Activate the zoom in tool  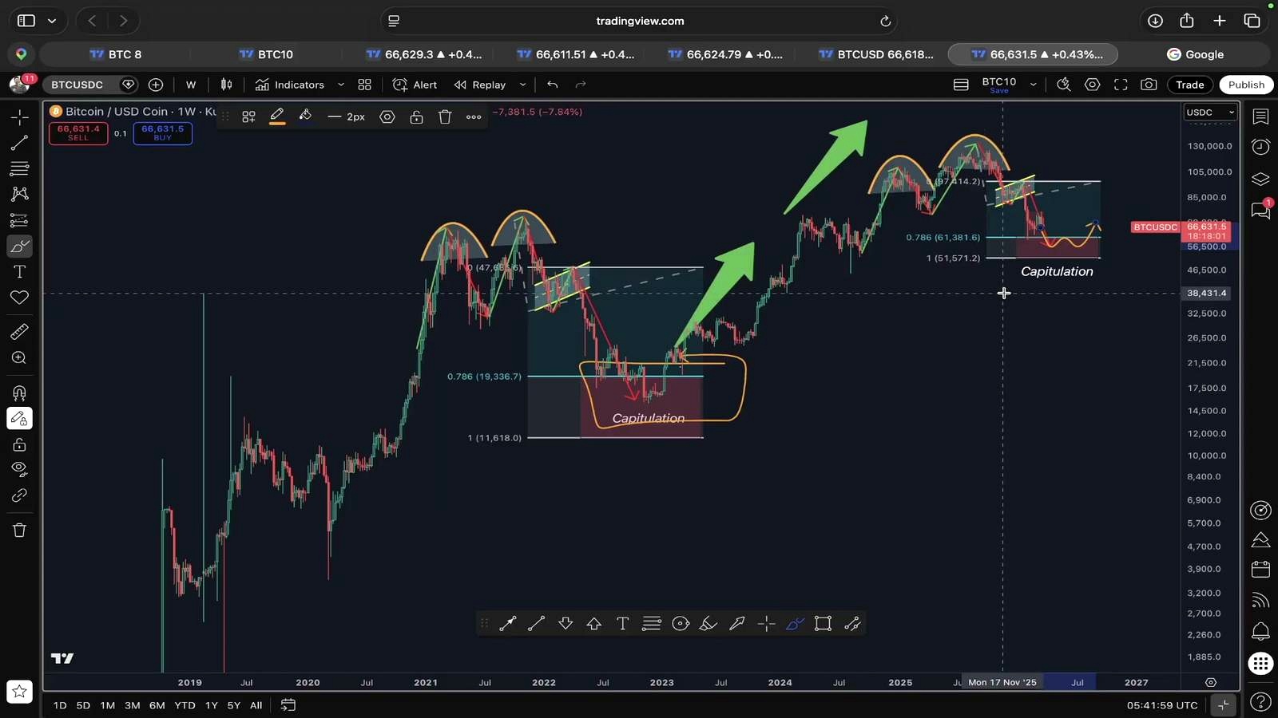point(19,358)
